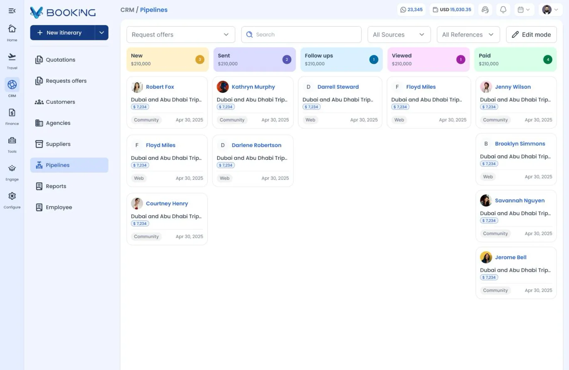Open the Engage icon
The height and width of the screenshot is (370, 569).
point(12,168)
